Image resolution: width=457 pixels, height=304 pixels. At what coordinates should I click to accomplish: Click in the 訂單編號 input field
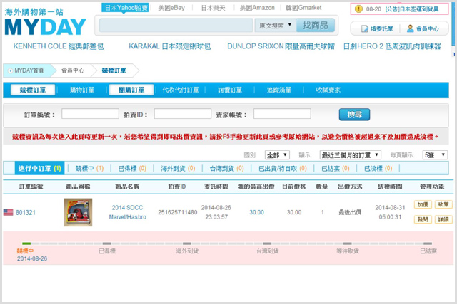[x=90, y=114]
